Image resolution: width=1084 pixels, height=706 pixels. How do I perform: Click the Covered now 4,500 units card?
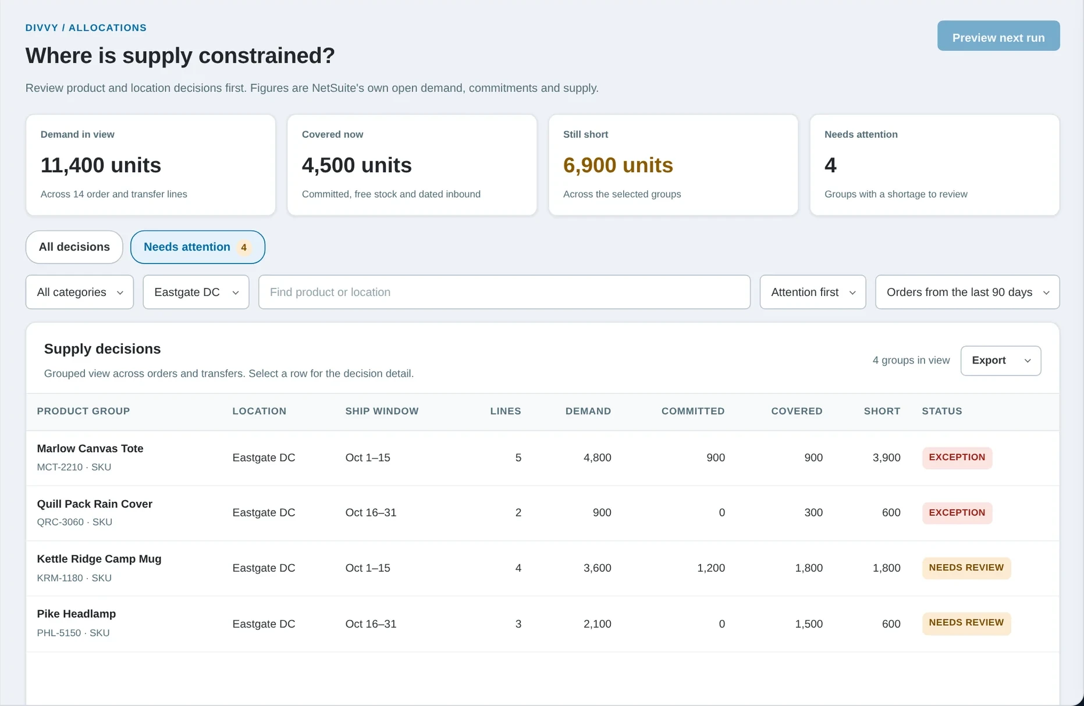[412, 165]
